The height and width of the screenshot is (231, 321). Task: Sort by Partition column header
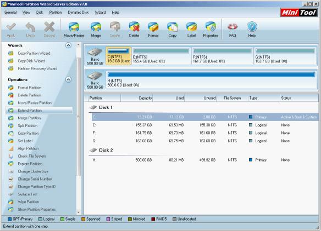pos(104,98)
